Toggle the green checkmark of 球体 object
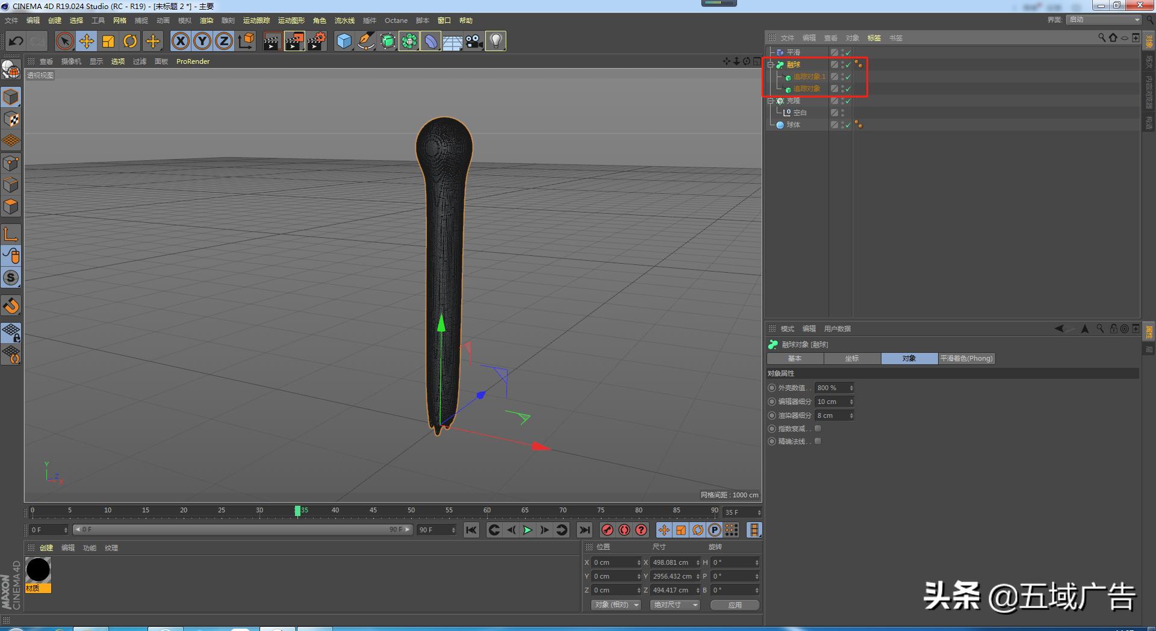This screenshot has height=631, width=1156. [848, 125]
